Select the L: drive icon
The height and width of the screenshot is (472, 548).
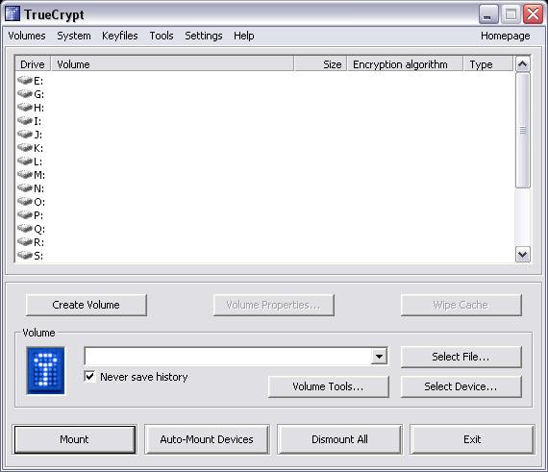(25, 161)
